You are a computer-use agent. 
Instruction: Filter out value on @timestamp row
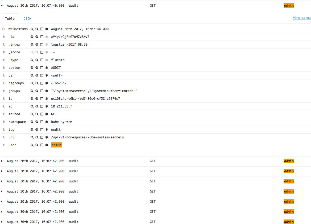37,29
